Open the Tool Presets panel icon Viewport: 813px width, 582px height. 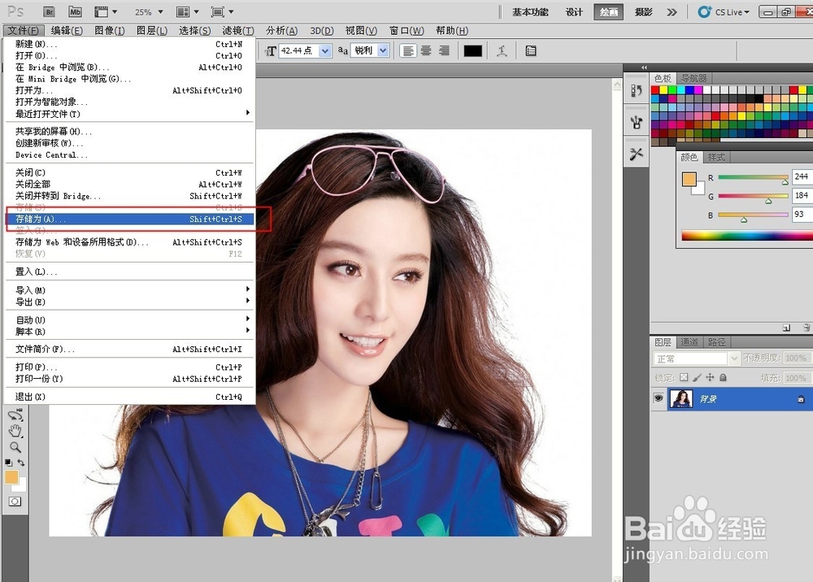point(637,123)
